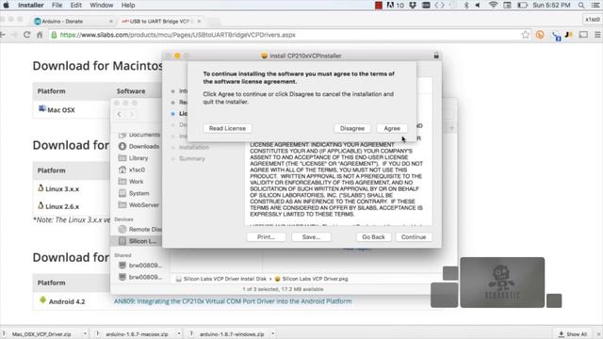603x339 pixels.
Task: Click Continue in the installer
Action: (414, 237)
